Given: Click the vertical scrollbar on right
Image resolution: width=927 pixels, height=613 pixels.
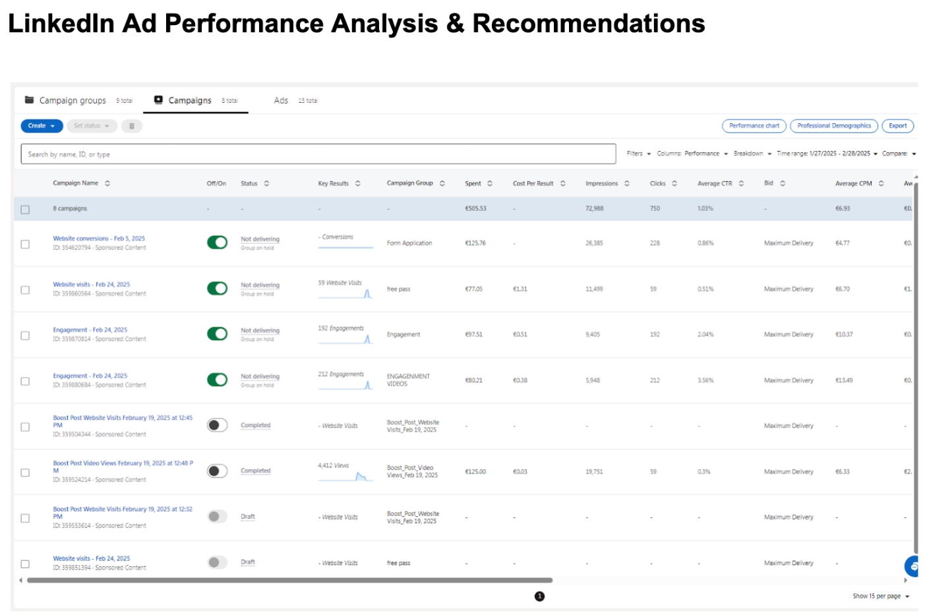Looking at the screenshot, I should 916,369.
